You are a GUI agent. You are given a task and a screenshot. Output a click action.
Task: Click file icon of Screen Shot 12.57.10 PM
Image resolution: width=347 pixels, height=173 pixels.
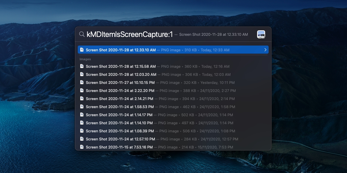(x=82, y=139)
